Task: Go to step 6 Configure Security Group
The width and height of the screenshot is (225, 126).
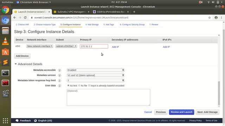Action: coord(132,24)
